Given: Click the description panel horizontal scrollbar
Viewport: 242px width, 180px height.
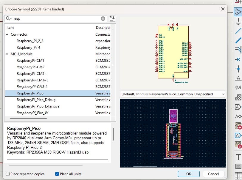Looking at the screenshot, I should [46, 165].
